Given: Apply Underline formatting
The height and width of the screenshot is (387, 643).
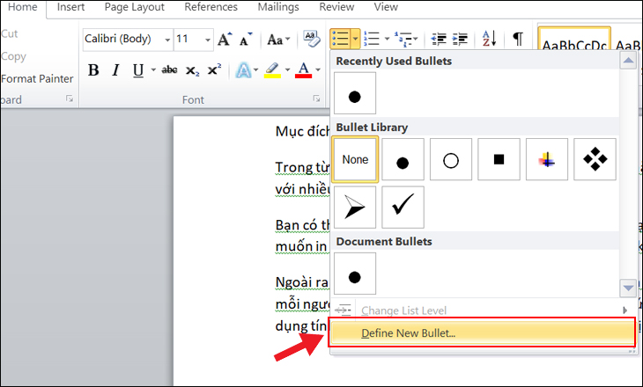Looking at the screenshot, I should point(138,70).
